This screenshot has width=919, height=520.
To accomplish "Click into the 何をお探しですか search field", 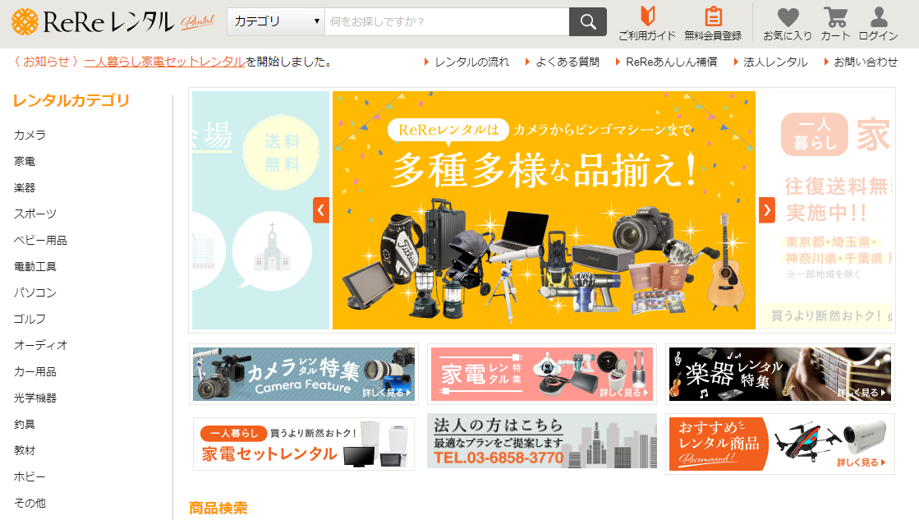I will coord(446,21).
